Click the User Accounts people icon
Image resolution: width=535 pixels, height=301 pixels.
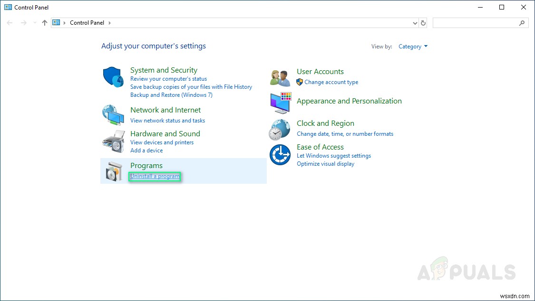(280, 77)
